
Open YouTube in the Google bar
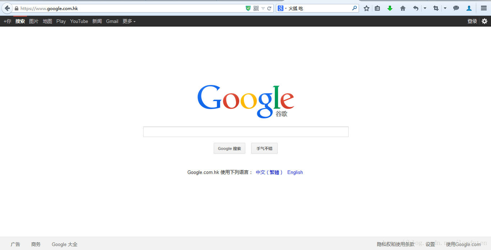point(79,21)
